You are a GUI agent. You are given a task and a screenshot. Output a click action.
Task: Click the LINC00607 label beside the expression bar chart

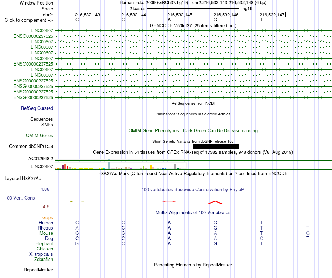point(42,167)
